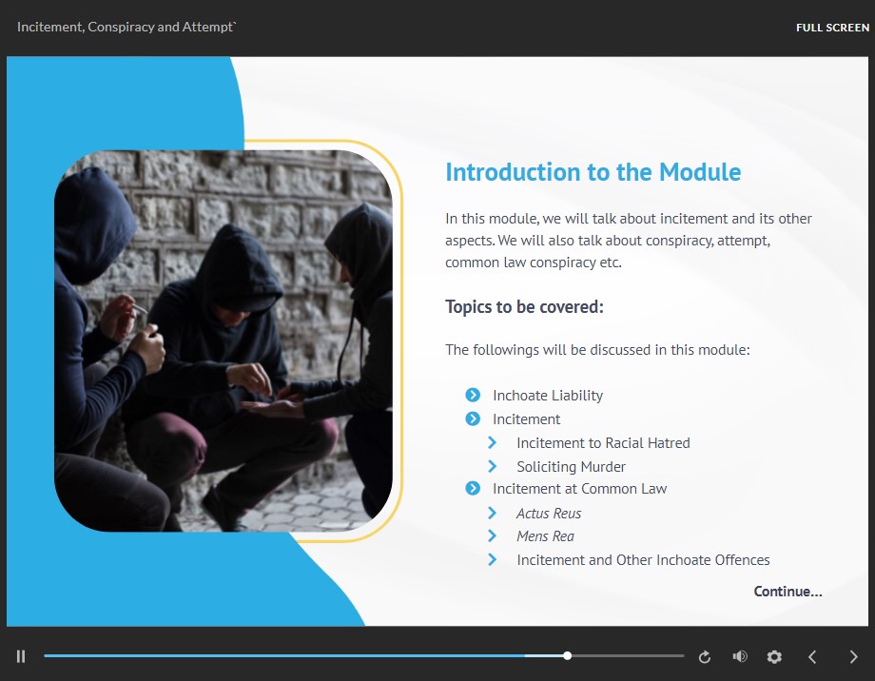The width and height of the screenshot is (875, 681).
Task: Click the chevron beside Soliciting Murder
Action: (492, 466)
